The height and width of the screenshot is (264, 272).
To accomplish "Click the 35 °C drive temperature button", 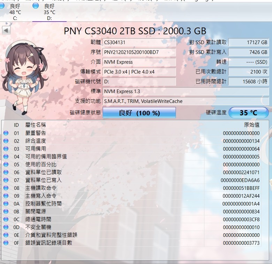I will click(248, 113).
